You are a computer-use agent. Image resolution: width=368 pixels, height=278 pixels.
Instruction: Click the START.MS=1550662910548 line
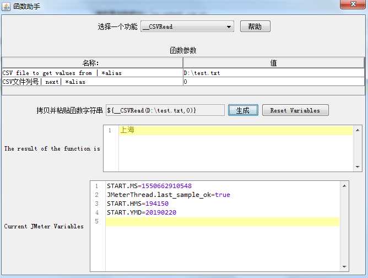click(x=149, y=186)
